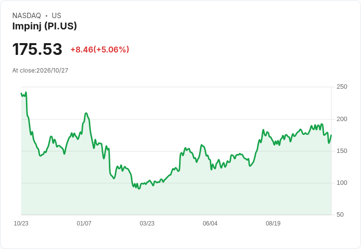Select the 01/07 x-axis date label
361x249 pixels.
(84, 223)
